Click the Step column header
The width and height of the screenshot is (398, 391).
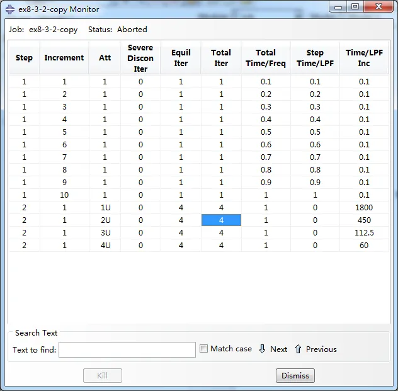click(24, 58)
